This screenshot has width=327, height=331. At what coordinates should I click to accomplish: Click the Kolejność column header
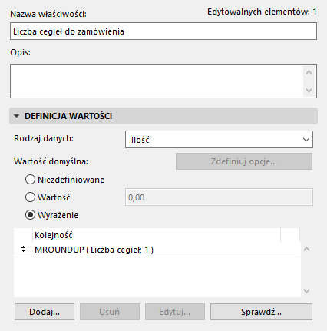[x=157, y=235]
